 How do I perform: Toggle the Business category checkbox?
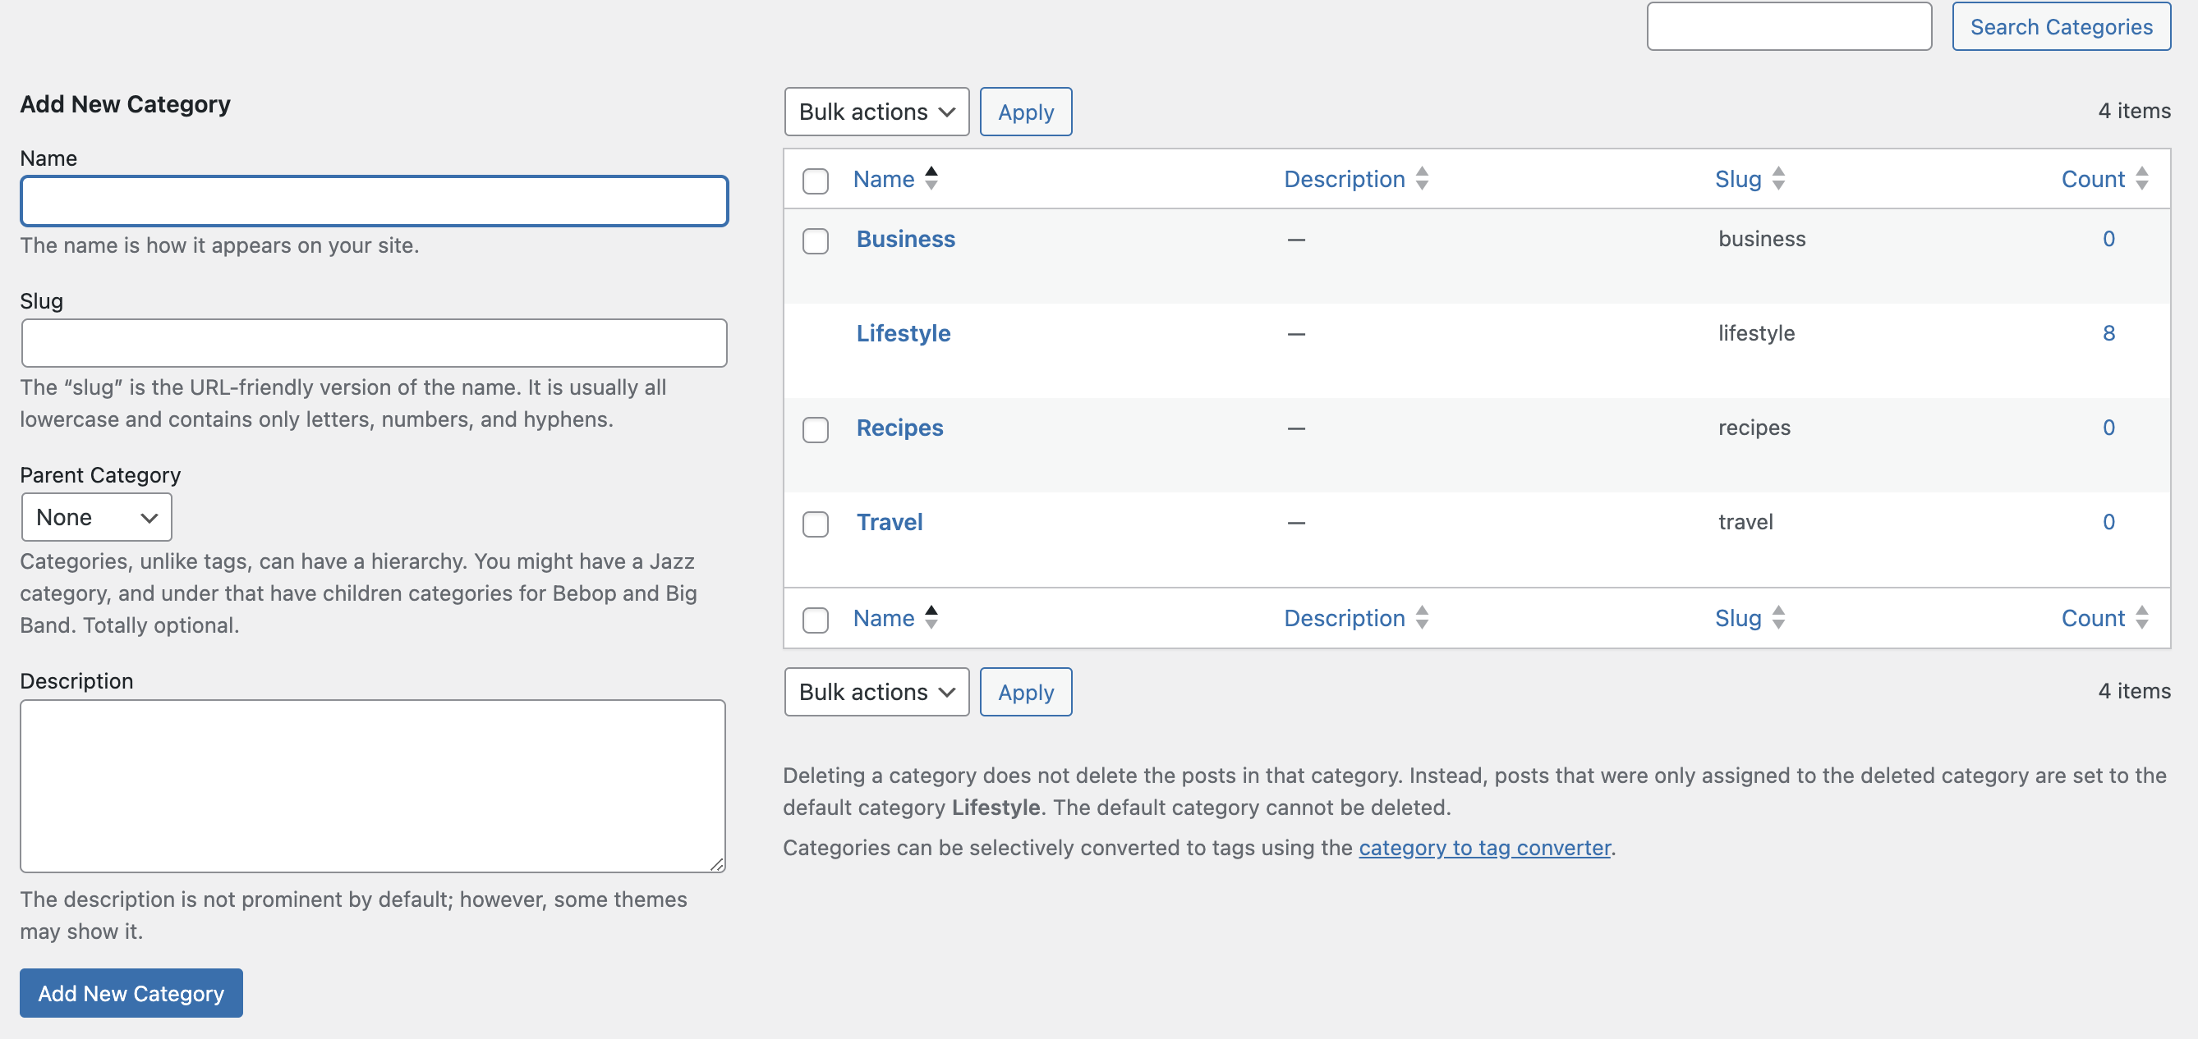[815, 238]
